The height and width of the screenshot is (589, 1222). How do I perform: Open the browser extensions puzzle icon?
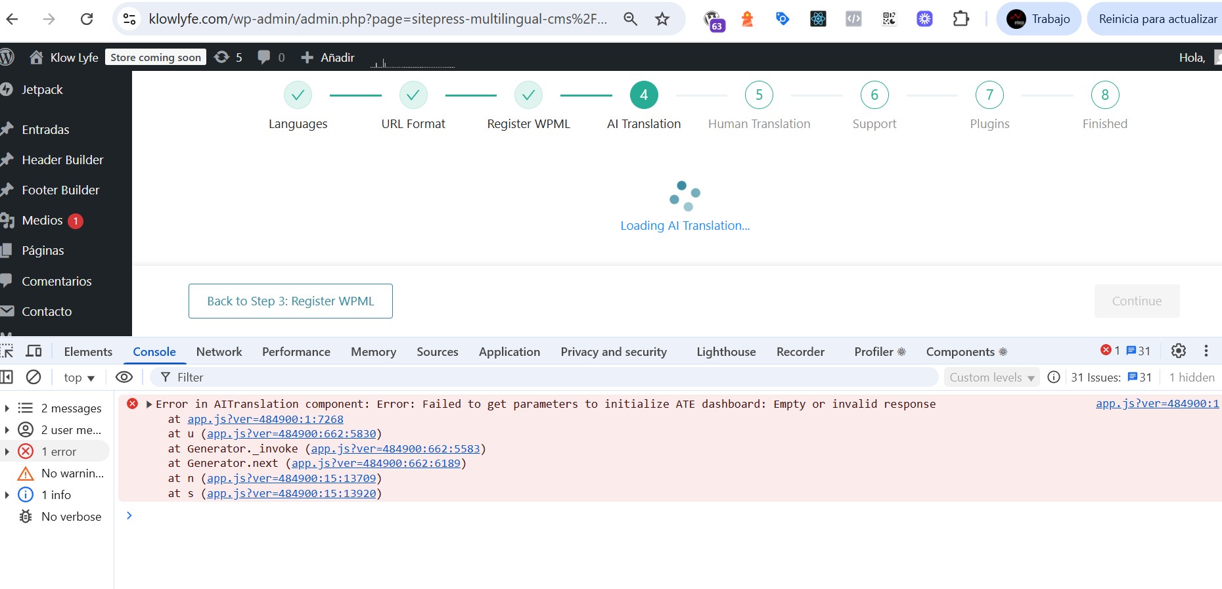pyautogui.click(x=961, y=19)
